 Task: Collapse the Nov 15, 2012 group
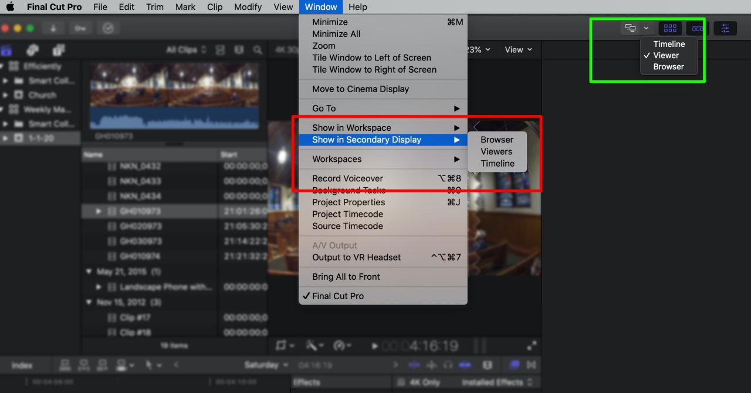coord(89,302)
